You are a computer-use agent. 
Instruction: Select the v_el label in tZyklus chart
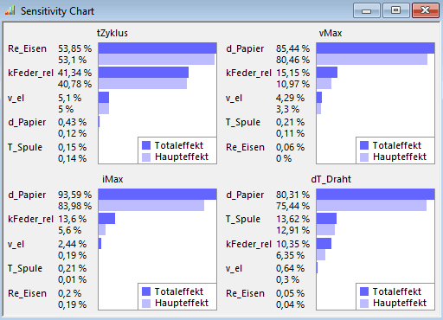(16, 98)
